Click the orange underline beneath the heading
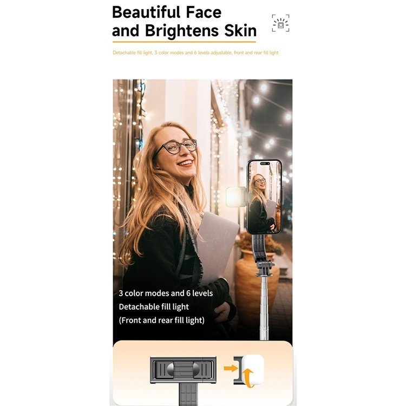 184,42
